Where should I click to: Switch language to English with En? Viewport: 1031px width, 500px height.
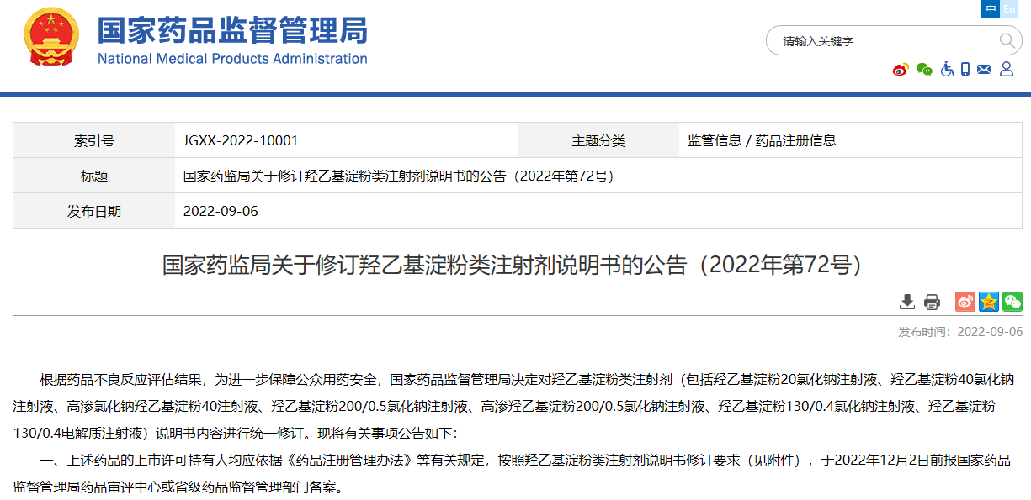(1010, 8)
